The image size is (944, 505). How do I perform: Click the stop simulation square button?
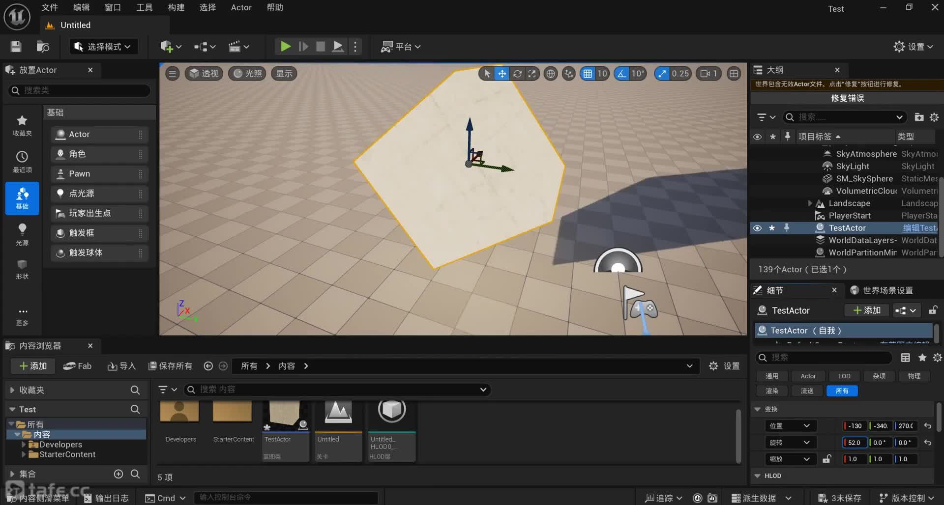pyautogui.click(x=321, y=47)
